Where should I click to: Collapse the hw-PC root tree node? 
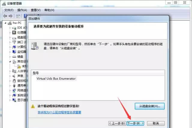pyautogui.click(x=5, y=23)
